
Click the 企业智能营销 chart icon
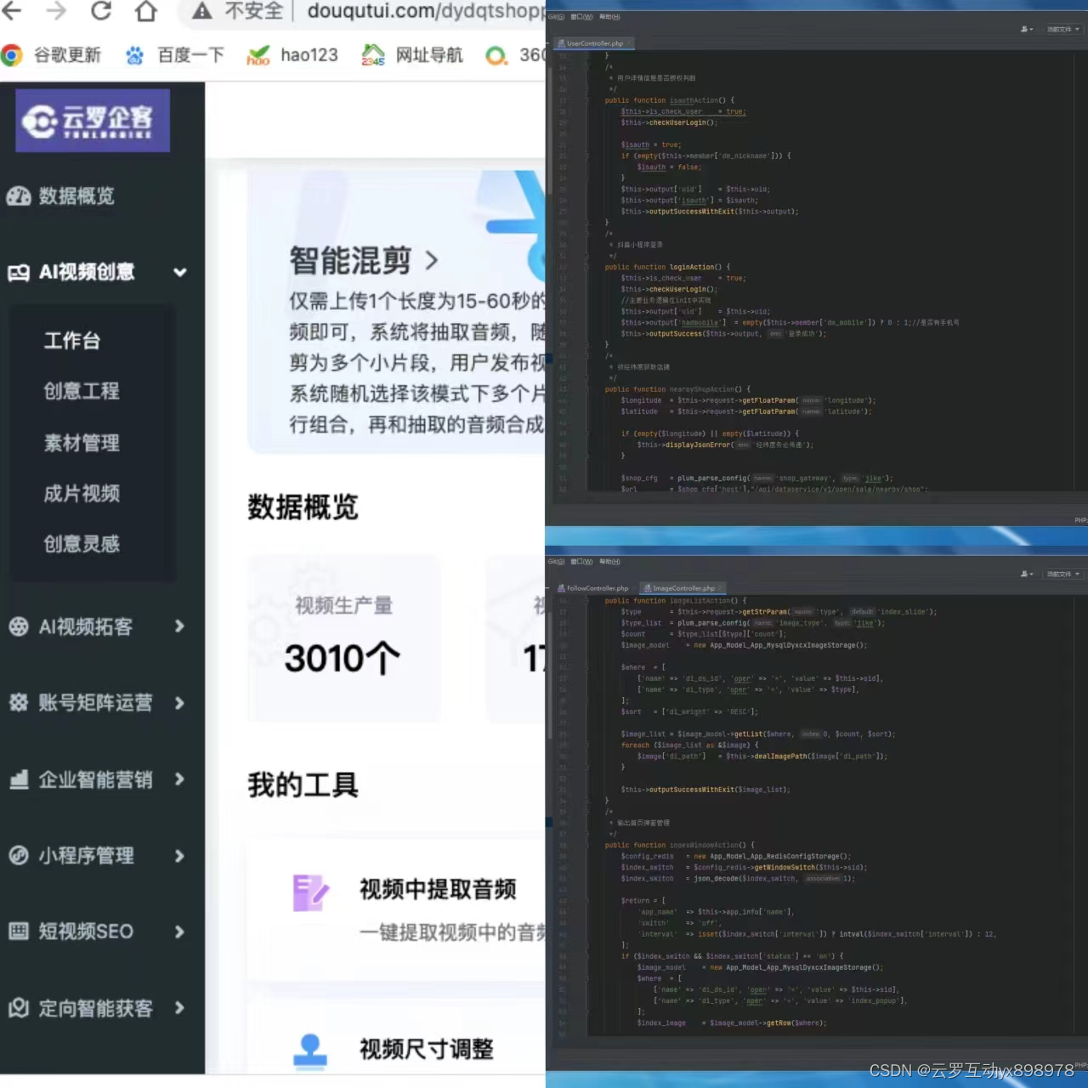pos(19,779)
